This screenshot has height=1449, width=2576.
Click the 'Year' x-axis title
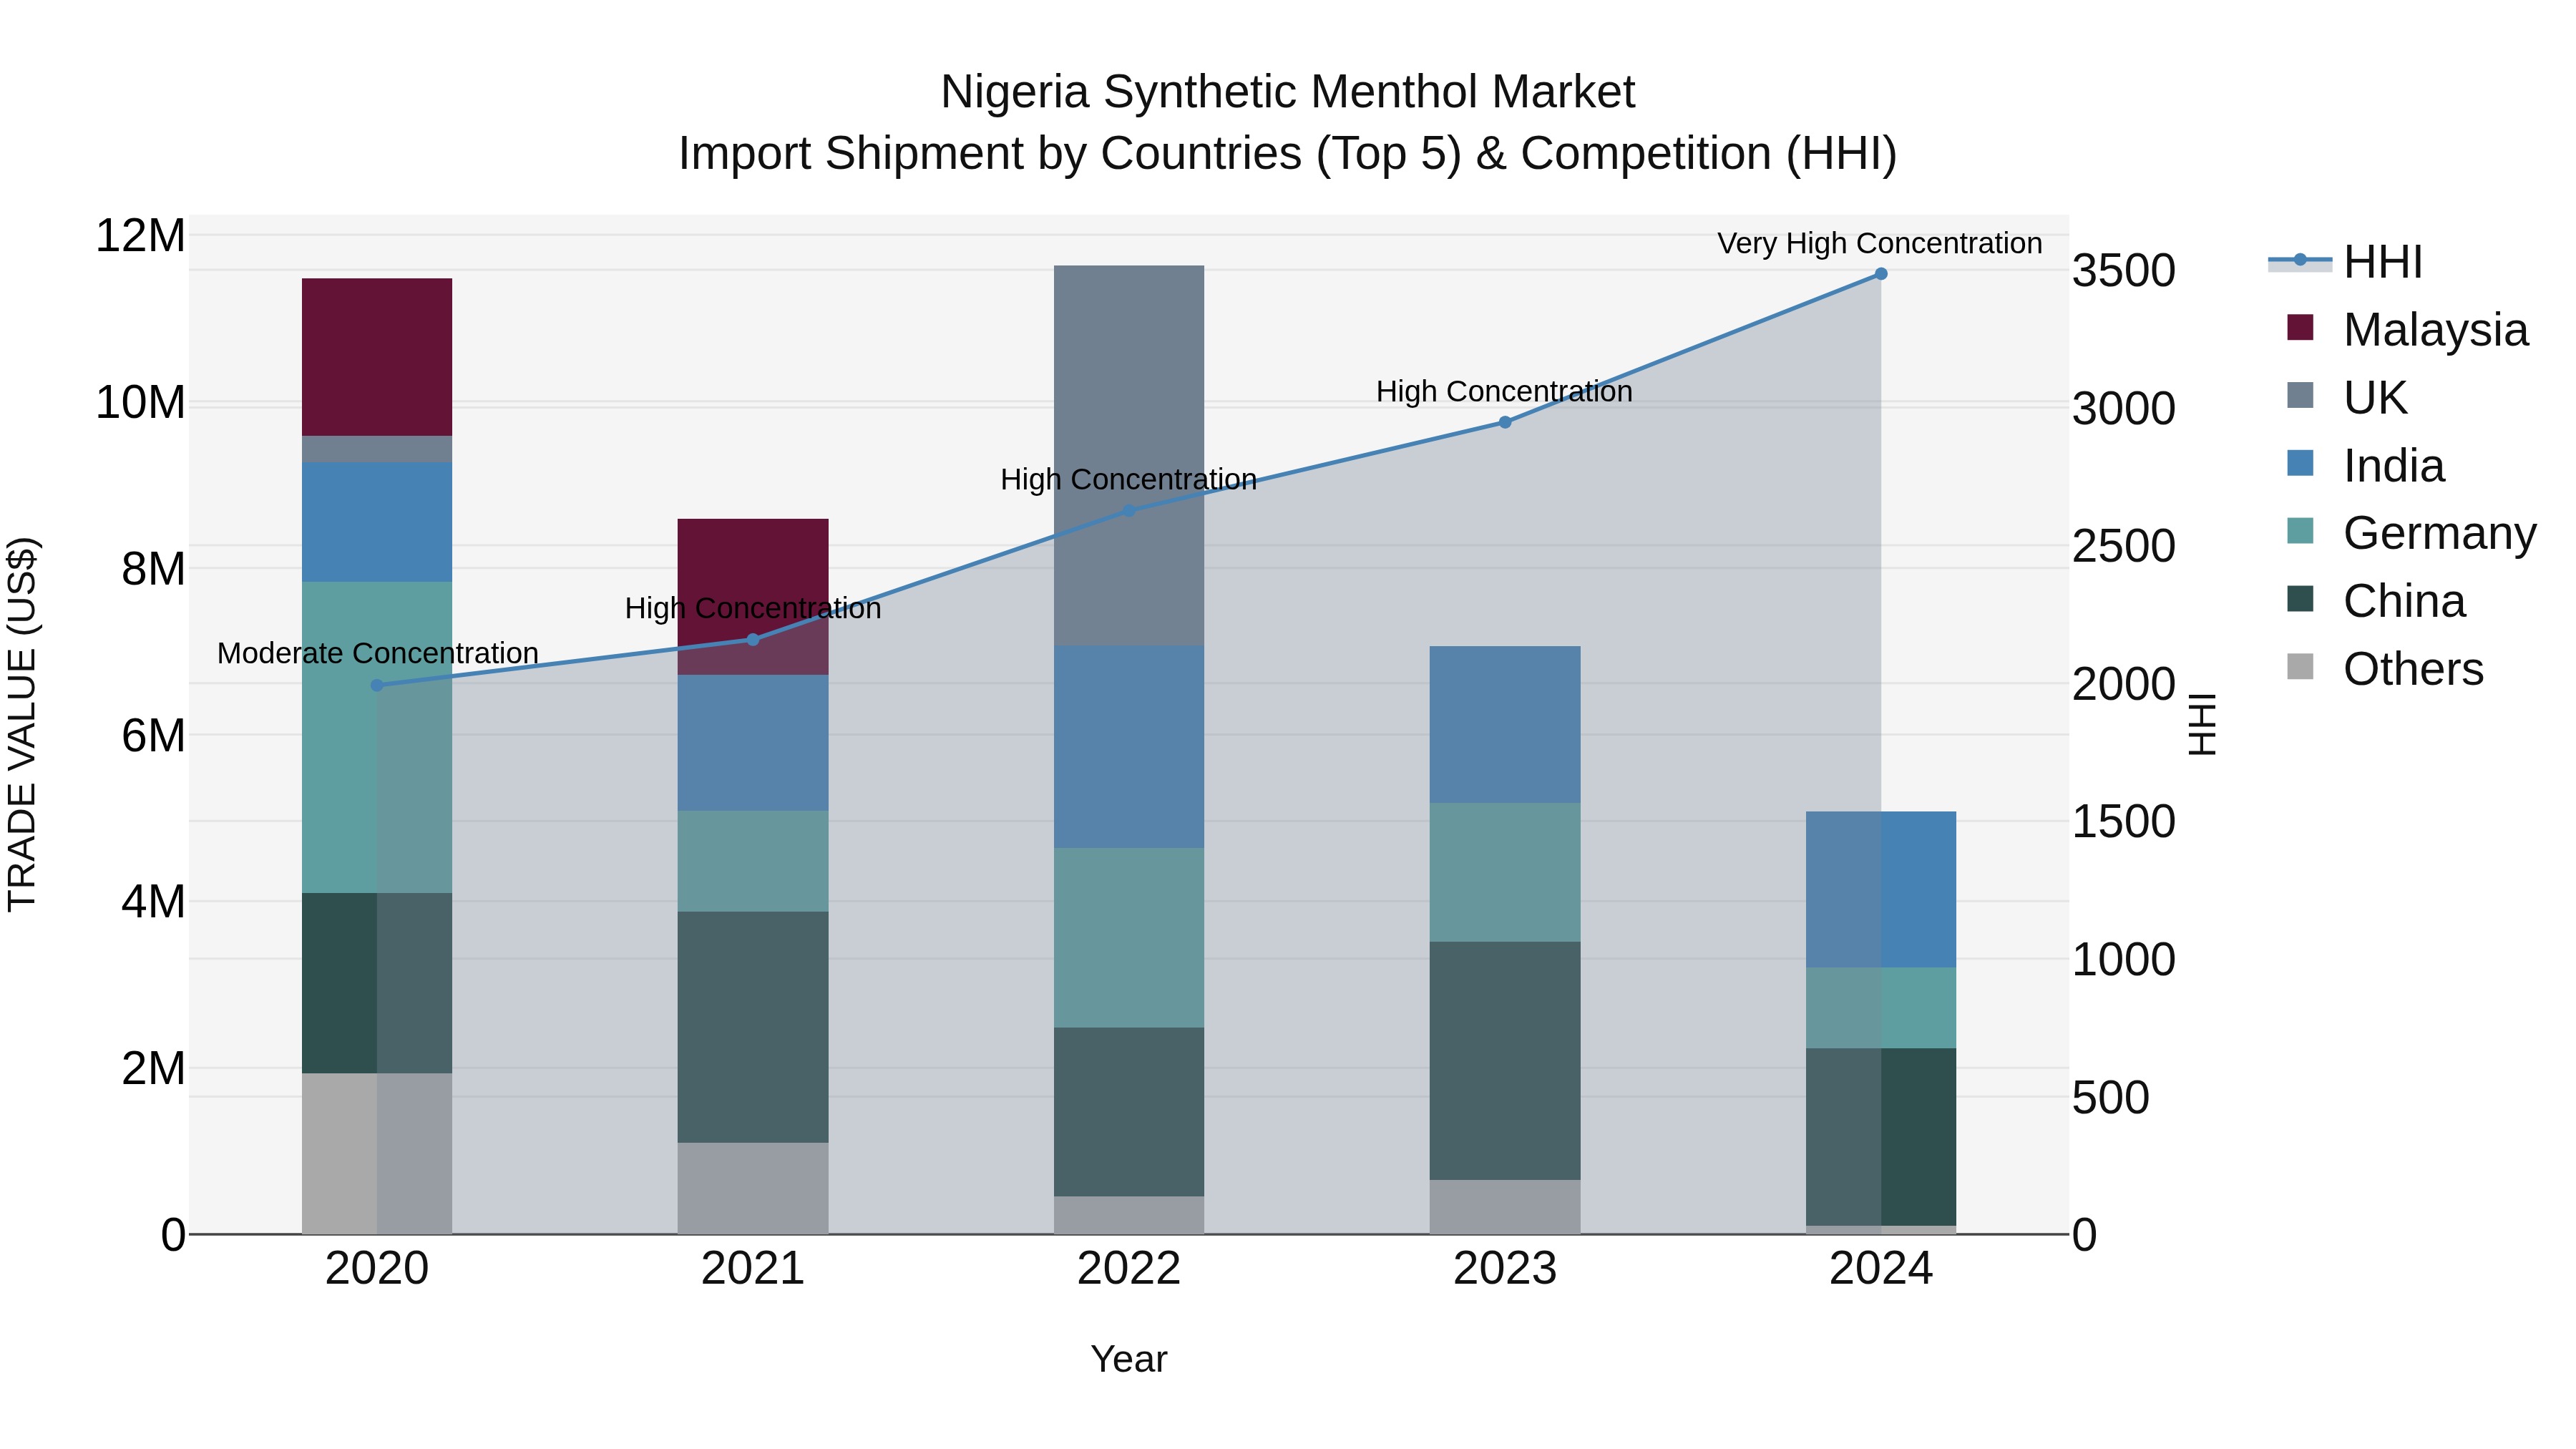(1129, 1359)
